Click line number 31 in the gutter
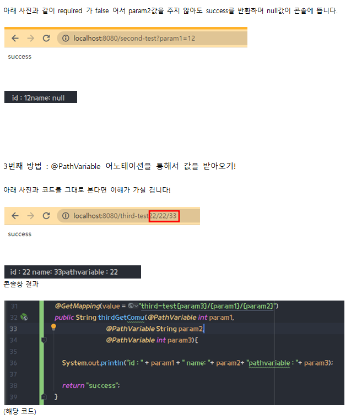Screen dimensions: 351x420 14,306
